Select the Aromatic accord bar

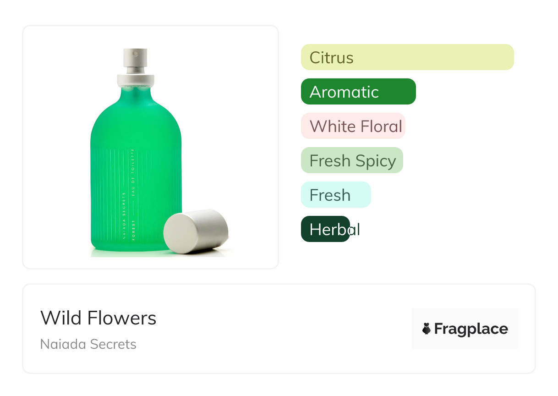coord(358,92)
